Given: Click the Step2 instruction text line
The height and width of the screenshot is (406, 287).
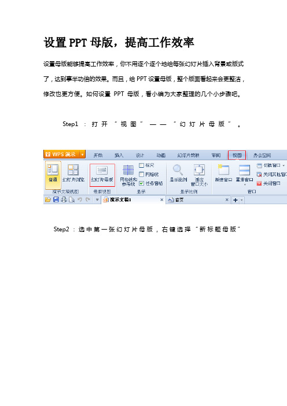Looking at the screenshot, I should coord(147,229).
